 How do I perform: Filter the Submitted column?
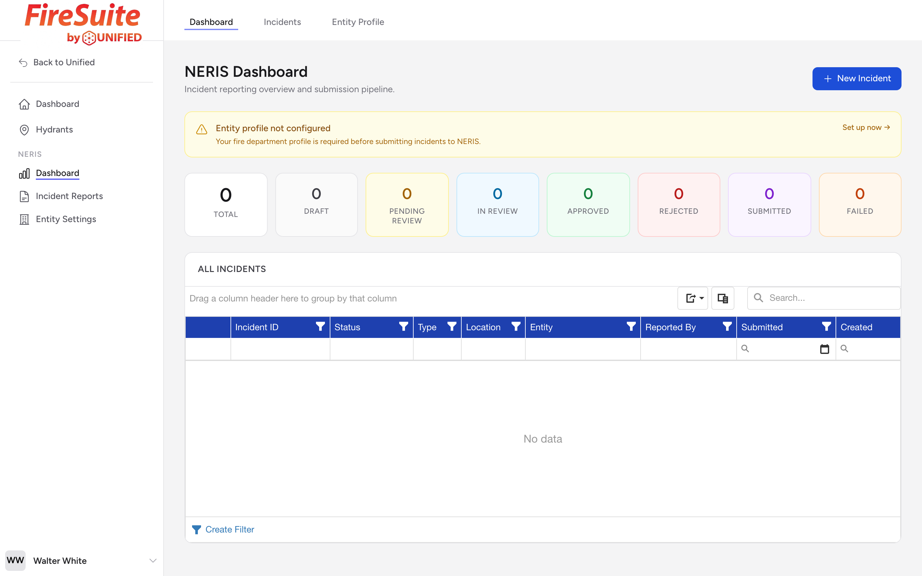(x=826, y=327)
